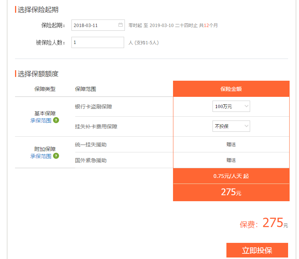Image resolution: width=299 pixels, height=259 pixels.
Task: Open the calendar icon in date field
Action: tap(120, 25)
